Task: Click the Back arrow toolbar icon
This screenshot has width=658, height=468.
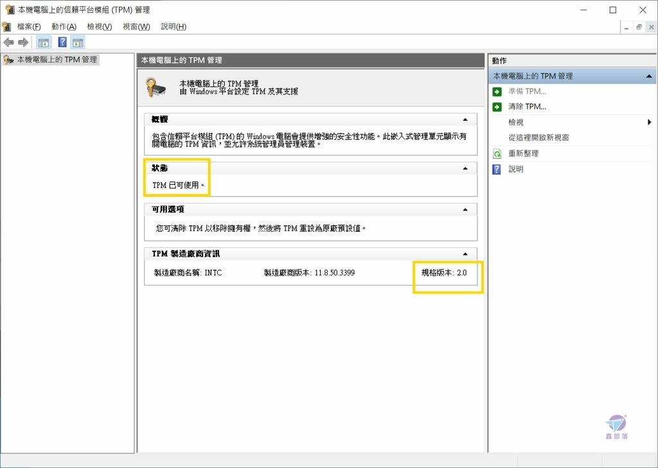Action: coord(8,42)
